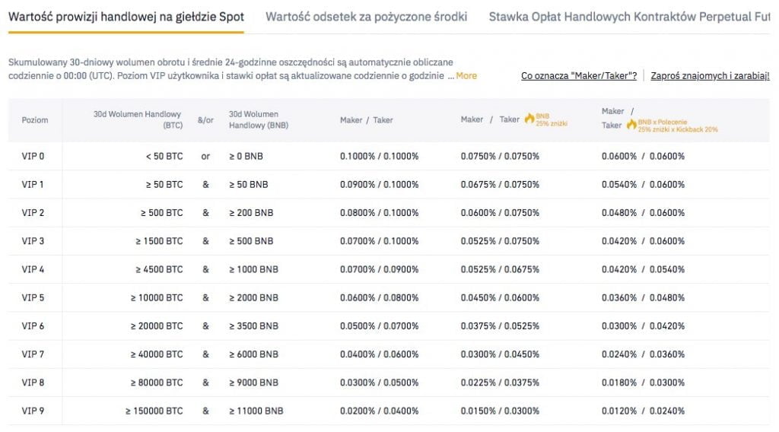779x432 pixels.
Task: Click the '0.0525% / 0.0675%' BNB fee value
Action: click(500, 269)
